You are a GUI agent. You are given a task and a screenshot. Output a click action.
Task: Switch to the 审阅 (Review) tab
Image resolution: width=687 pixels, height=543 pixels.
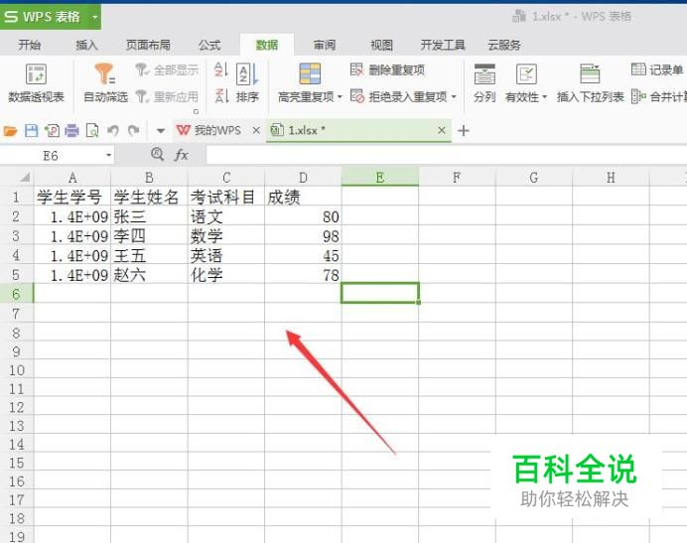point(325,45)
